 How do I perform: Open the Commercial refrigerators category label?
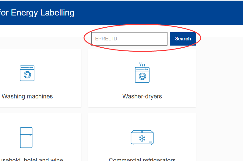pyautogui.click(x=142, y=159)
